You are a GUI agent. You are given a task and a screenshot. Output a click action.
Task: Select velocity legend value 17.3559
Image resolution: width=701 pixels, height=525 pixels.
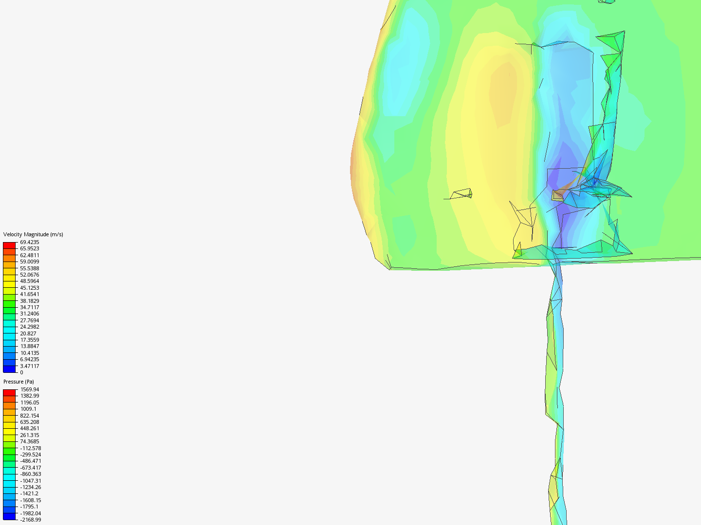pos(30,340)
